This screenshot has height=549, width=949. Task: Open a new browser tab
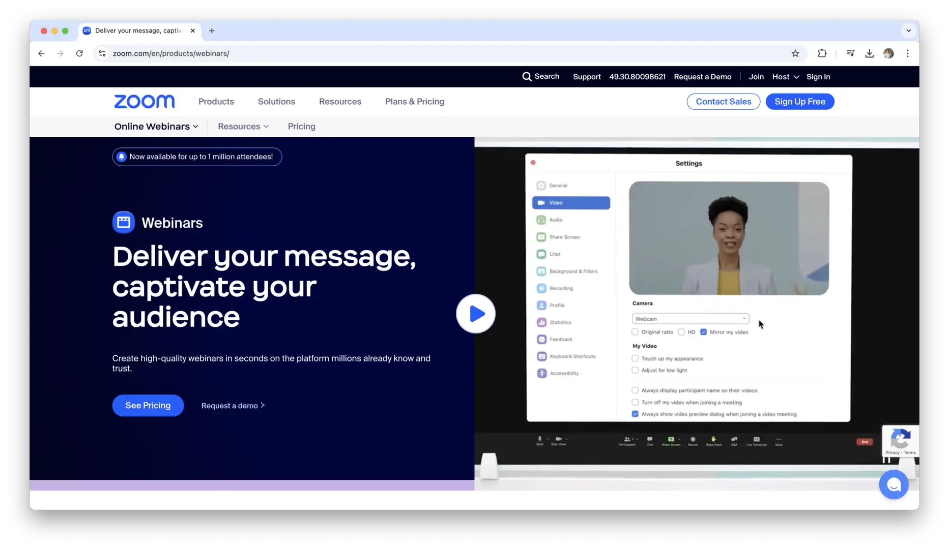tap(212, 30)
